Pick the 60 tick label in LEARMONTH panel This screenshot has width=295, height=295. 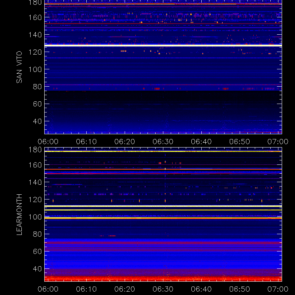point(37,251)
